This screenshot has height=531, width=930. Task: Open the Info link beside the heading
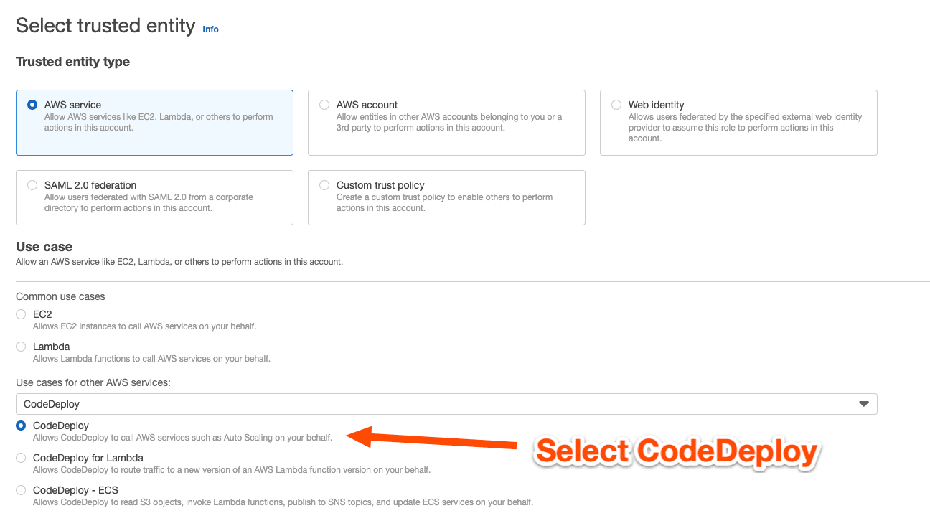(210, 29)
